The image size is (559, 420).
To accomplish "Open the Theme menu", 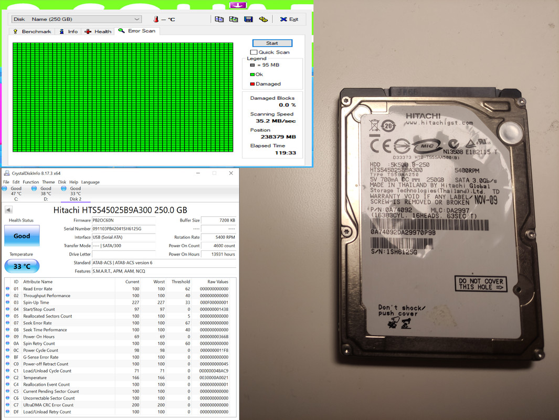I will coord(48,182).
